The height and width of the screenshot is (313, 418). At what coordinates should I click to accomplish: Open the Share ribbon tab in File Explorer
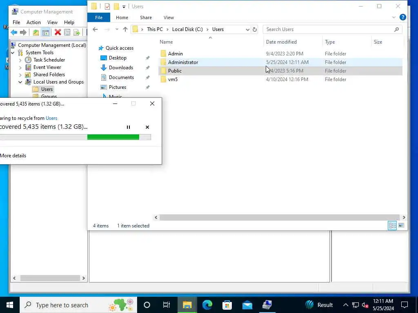click(146, 18)
